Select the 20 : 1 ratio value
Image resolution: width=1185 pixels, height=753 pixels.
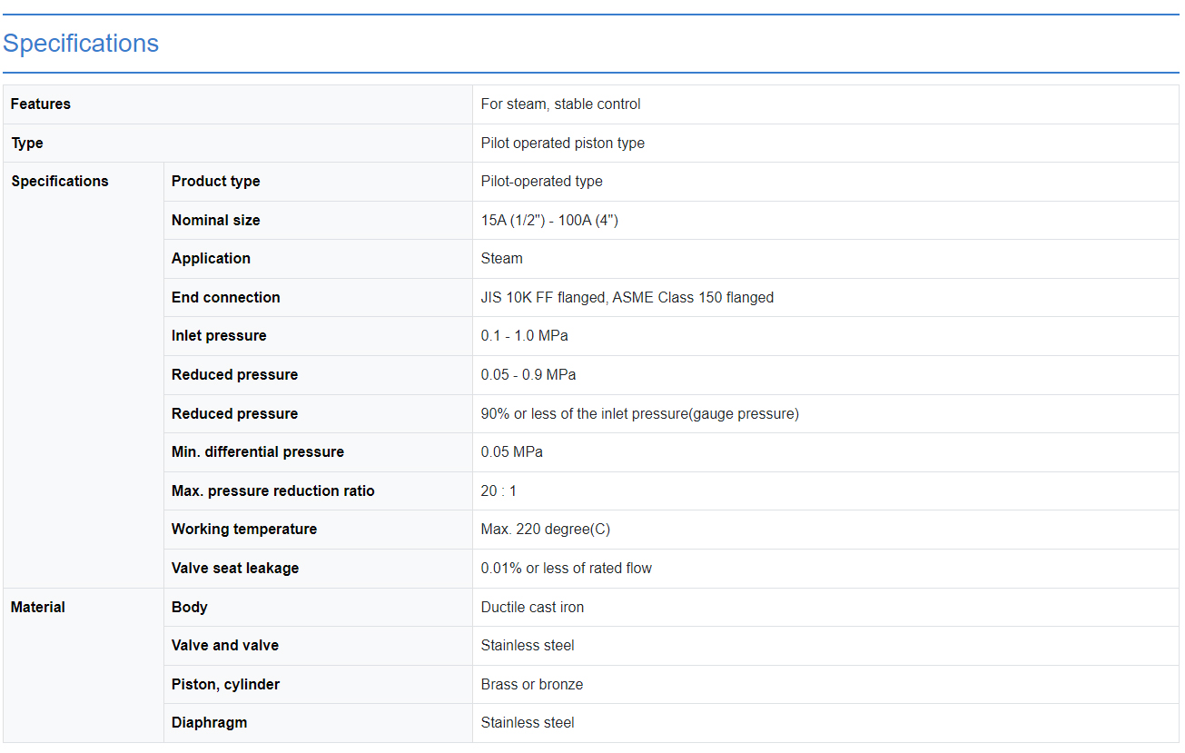click(x=499, y=491)
